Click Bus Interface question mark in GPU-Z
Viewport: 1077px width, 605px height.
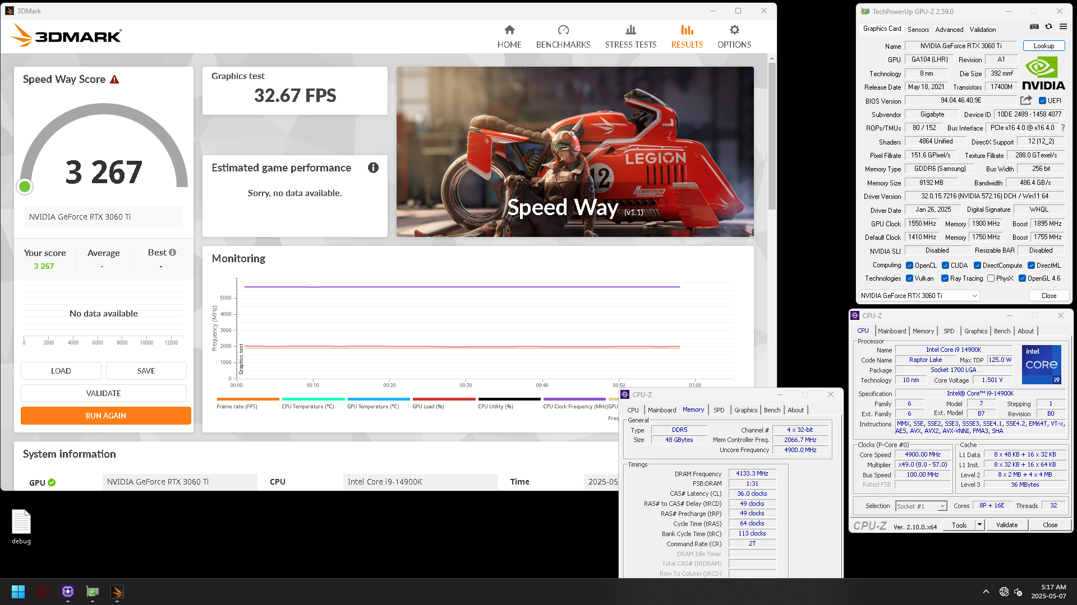[1063, 128]
